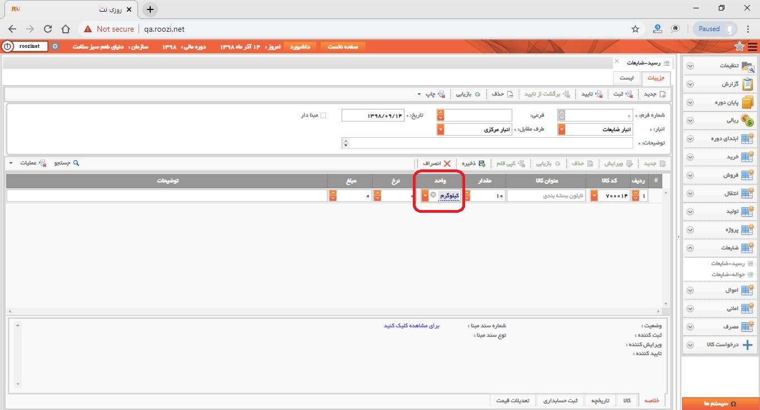Open the کد کالا dropdown arrow

[x=594, y=196]
